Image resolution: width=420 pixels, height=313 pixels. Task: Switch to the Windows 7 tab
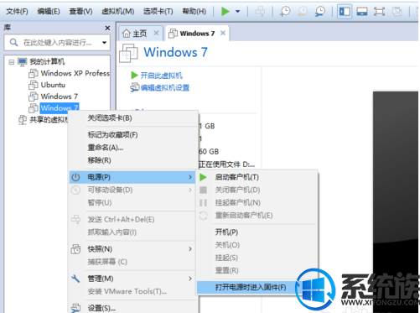click(197, 34)
